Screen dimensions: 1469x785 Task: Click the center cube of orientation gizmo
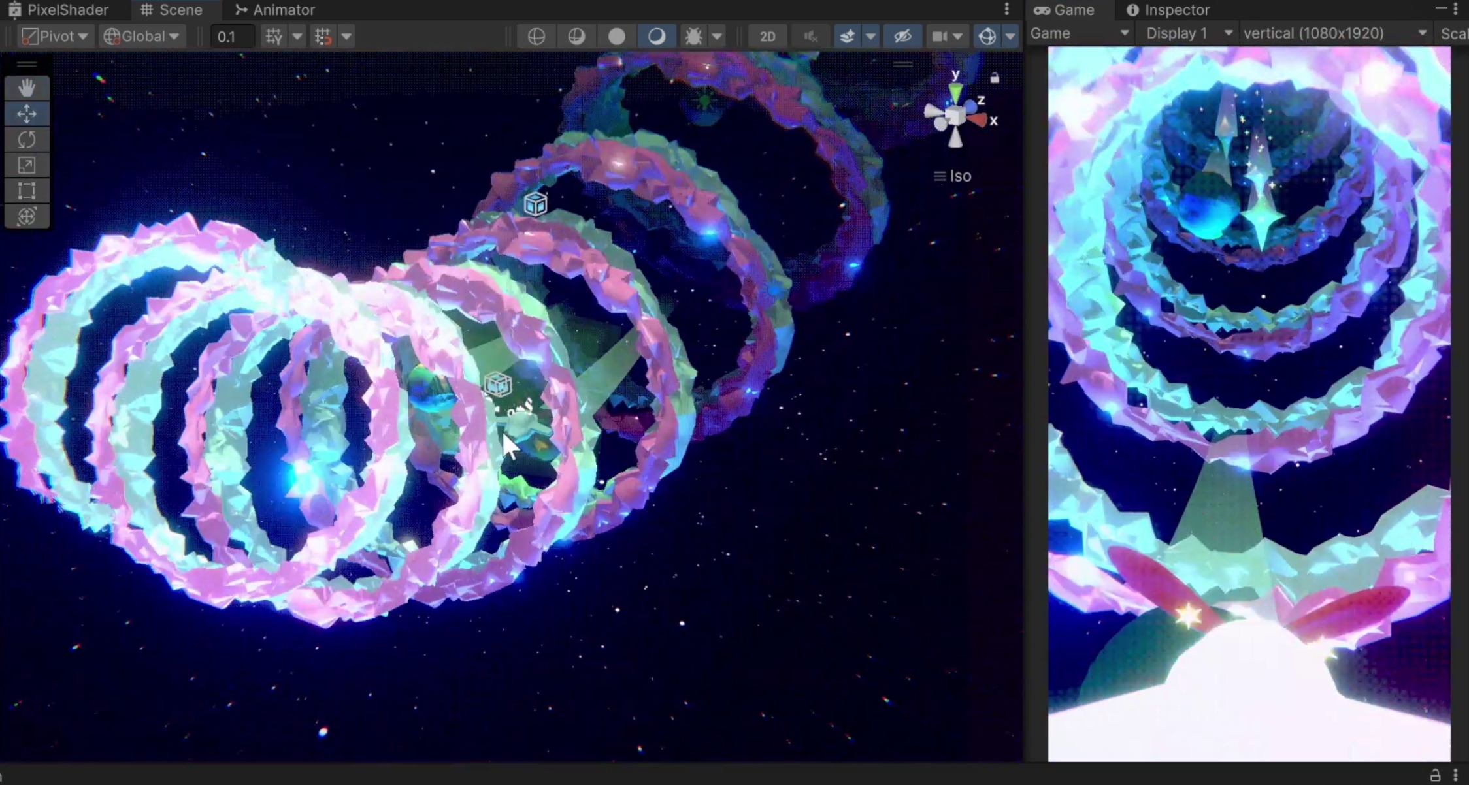pos(955,117)
